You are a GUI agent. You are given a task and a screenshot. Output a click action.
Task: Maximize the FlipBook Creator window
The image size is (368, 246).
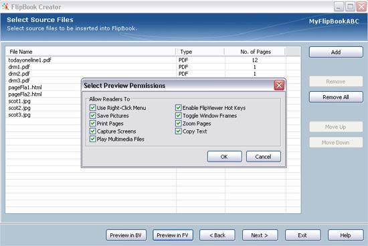350,7
